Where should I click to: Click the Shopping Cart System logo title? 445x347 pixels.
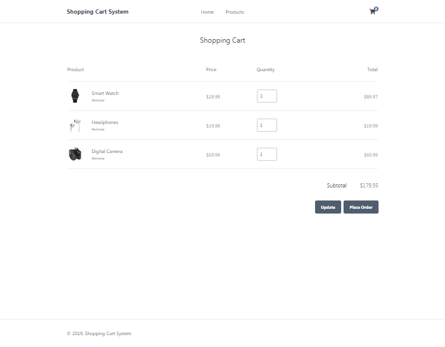[x=97, y=12]
